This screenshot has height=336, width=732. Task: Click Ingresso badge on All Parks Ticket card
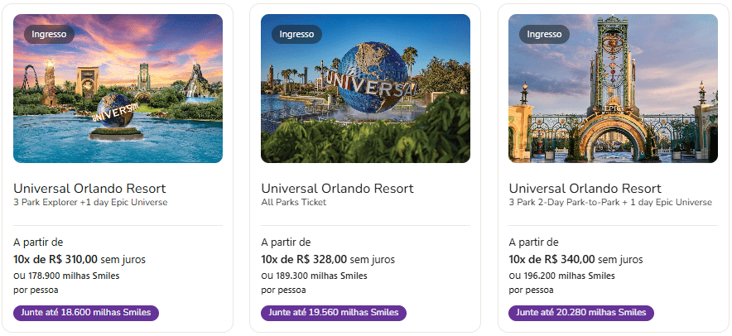[296, 34]
